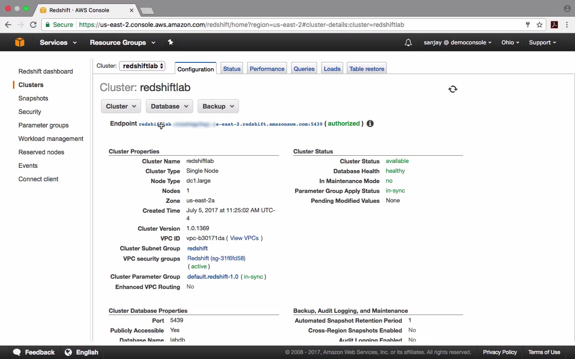This screenshot has height=359, width=575.
Task: Open a new browser tab
Action: pos(147,10)
